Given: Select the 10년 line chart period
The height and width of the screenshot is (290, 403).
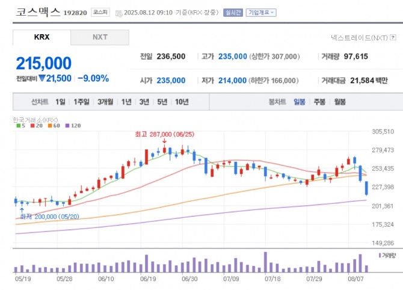Looking at the screenshot, I should point(181,102).
